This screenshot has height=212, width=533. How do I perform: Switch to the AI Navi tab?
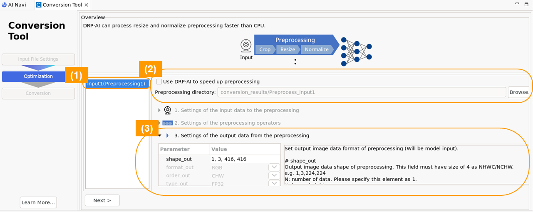tap(14, 5)
